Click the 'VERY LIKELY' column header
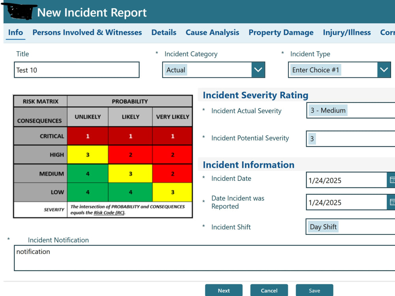This screenshot has width=395, height=296. [x=172, y=117]
